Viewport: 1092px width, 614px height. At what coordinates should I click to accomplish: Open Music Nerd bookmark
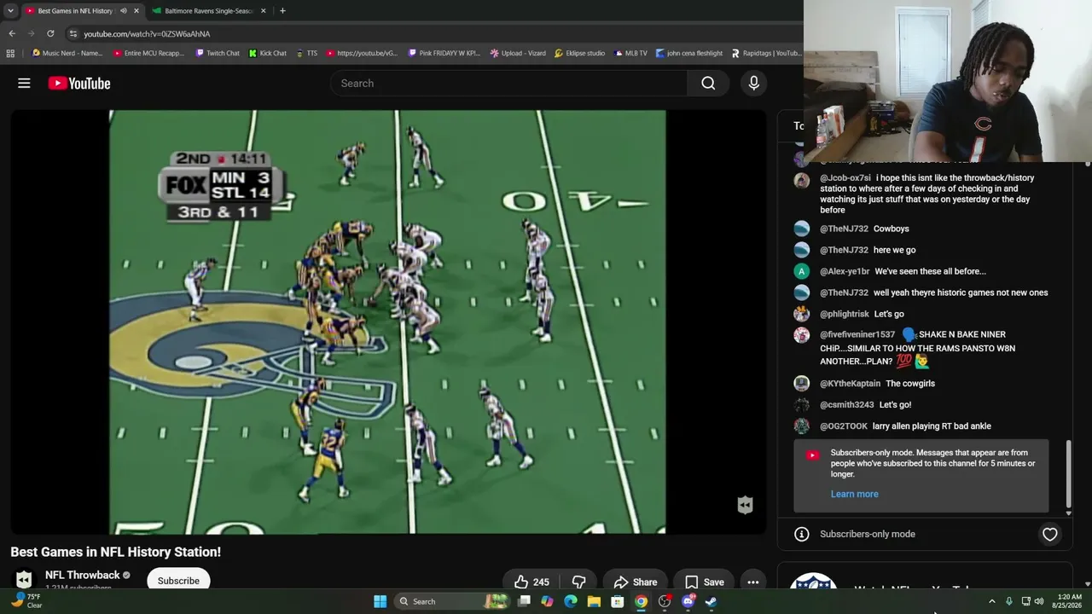[x=67, y=53]
